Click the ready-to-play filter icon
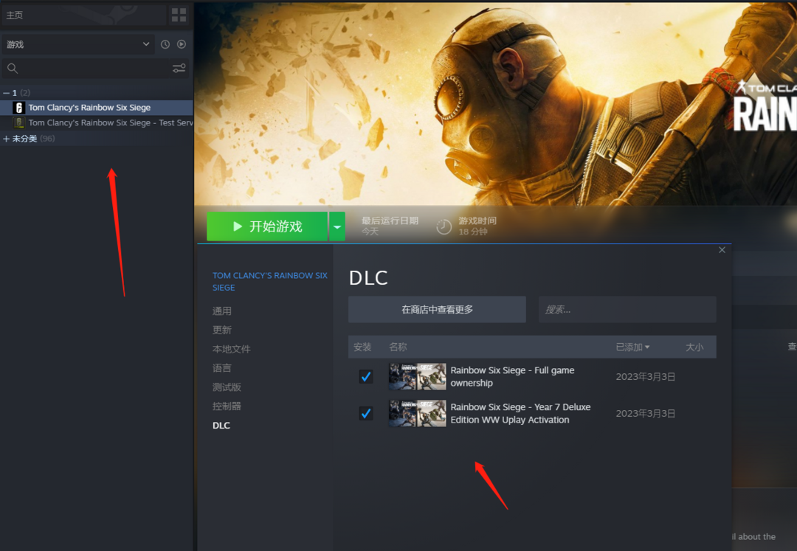The width and height of the screenshot is (797, 551). pos(182,44)
